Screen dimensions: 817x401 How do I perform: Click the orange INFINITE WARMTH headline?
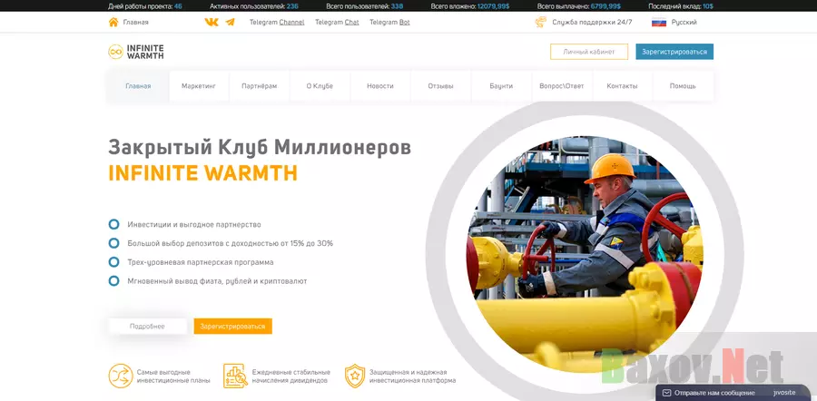(x=202, y=173)
